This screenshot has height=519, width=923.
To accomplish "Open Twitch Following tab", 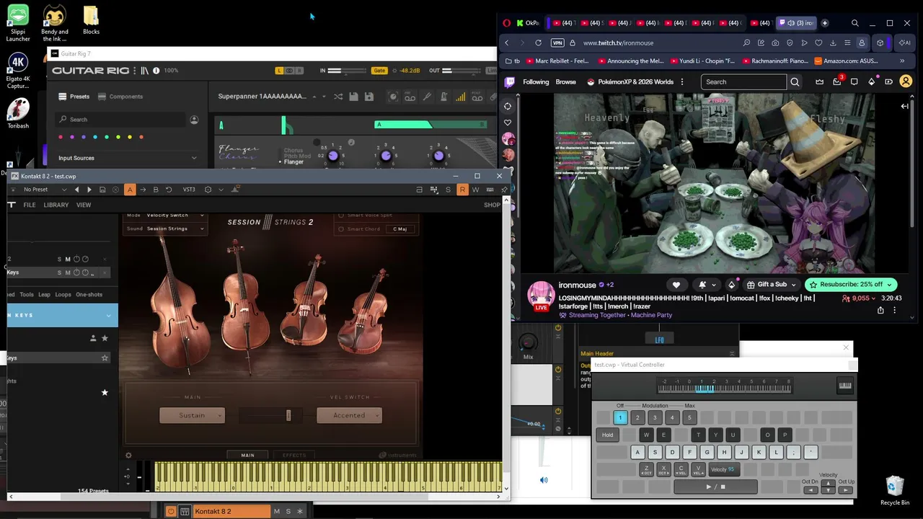I will [536, 82].
